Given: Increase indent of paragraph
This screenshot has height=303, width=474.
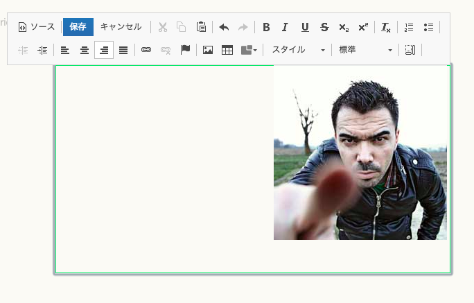Looking at the screenshot, I should pos(42,50).
